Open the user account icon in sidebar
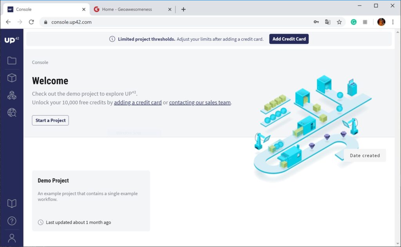Viewport: 401px width, 247px height. 12,238
